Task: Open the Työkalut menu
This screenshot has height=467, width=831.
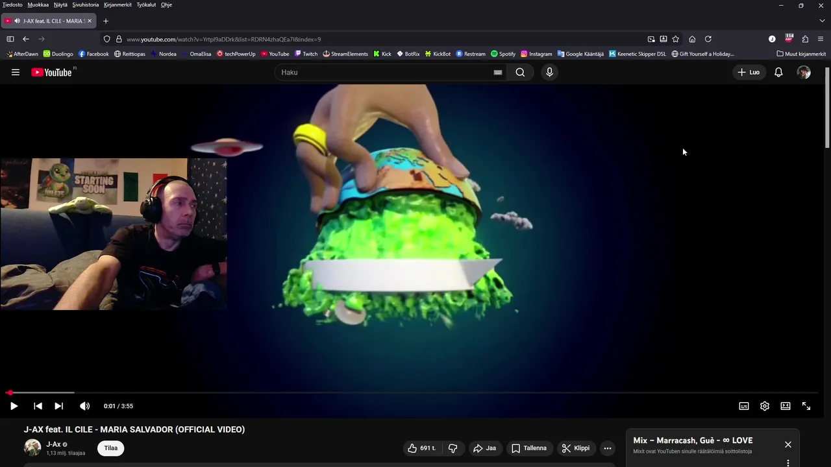Action: coord(146,5)
